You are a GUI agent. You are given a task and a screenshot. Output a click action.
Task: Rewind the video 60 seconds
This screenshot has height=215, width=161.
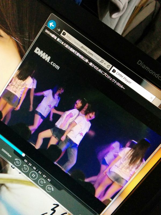coord(18,162)
